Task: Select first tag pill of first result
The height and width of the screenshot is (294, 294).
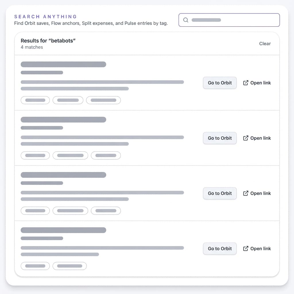Action: [35, 100]
